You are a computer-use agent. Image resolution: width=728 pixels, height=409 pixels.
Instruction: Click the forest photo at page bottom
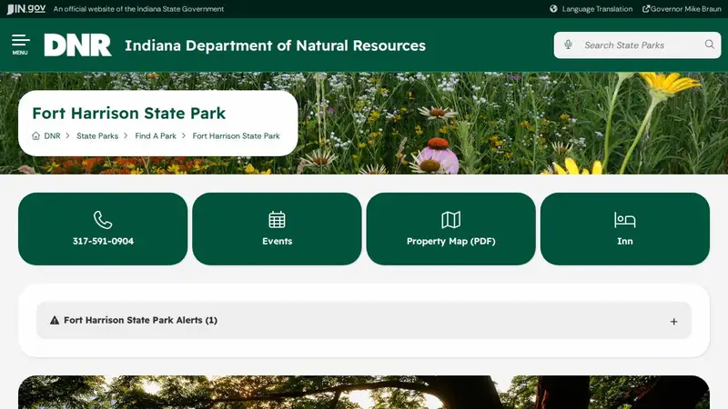click(364, 393)
